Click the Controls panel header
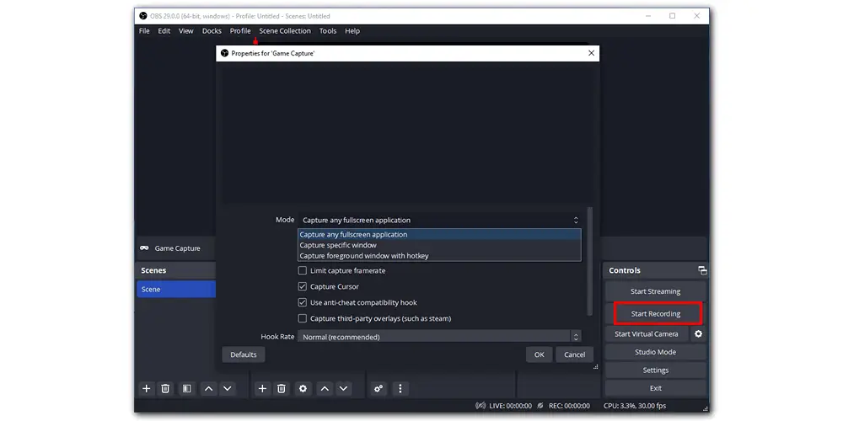The width and height of the screenshot is (843, 421). point(655,270)
